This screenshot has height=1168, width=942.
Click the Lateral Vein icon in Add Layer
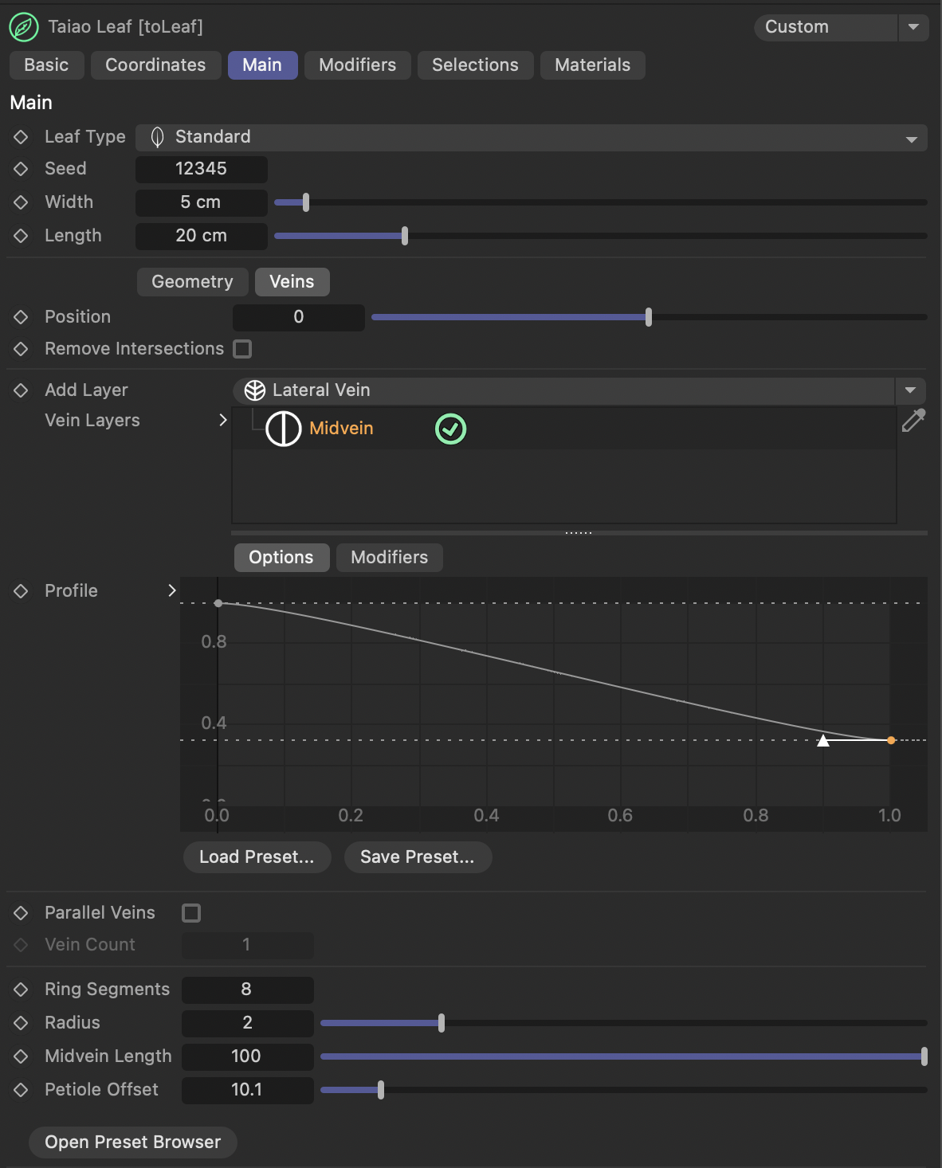(x=255, y=390)
